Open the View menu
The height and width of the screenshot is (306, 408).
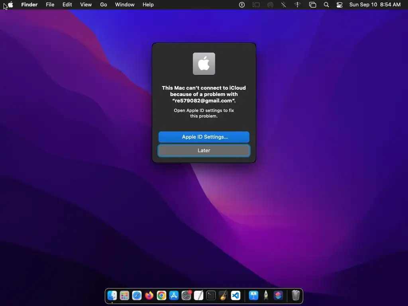tap(86, 5)
